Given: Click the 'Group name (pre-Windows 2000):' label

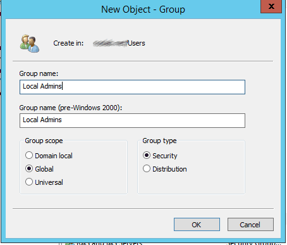Looking at the screenshot, I should 71,108.
